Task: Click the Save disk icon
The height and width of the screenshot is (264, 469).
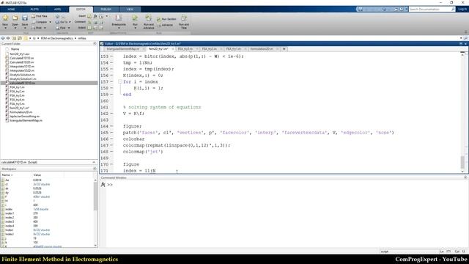Action: [x=25, y=18]
